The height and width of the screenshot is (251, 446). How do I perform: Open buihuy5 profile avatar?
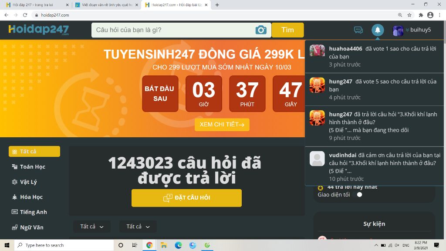398,30
